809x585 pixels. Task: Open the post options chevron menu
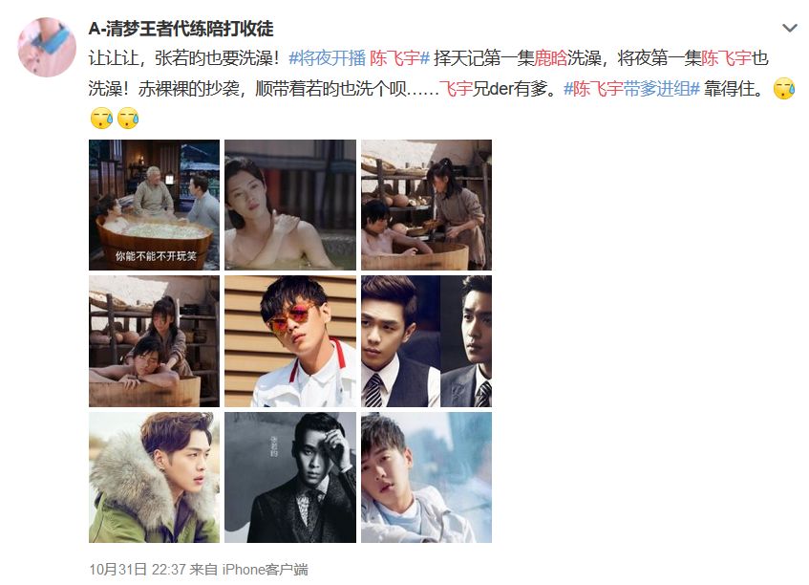click(x=789, y=28)
